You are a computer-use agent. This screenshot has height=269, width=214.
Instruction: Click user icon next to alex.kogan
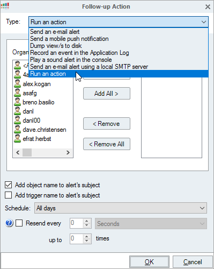click(17, 83)
